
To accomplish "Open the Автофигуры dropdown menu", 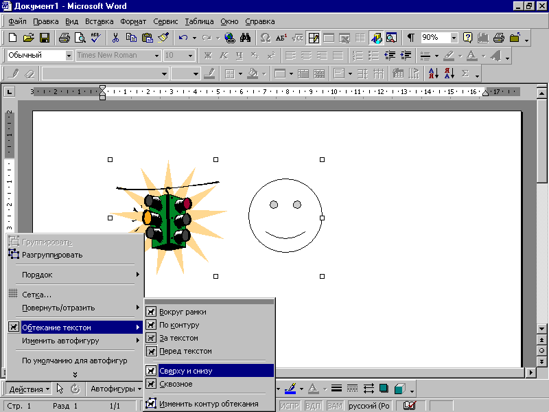I will (115, 389).
